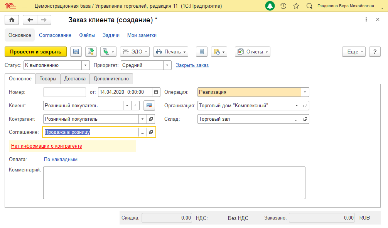Screen dimensions: 388x228
Task: Go to the home page icon
Action: (x=12, y=20)
